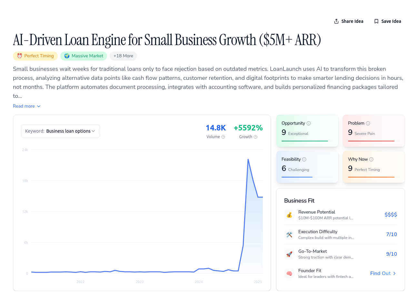Click the Perfect Timing tag

pos(35,56)
